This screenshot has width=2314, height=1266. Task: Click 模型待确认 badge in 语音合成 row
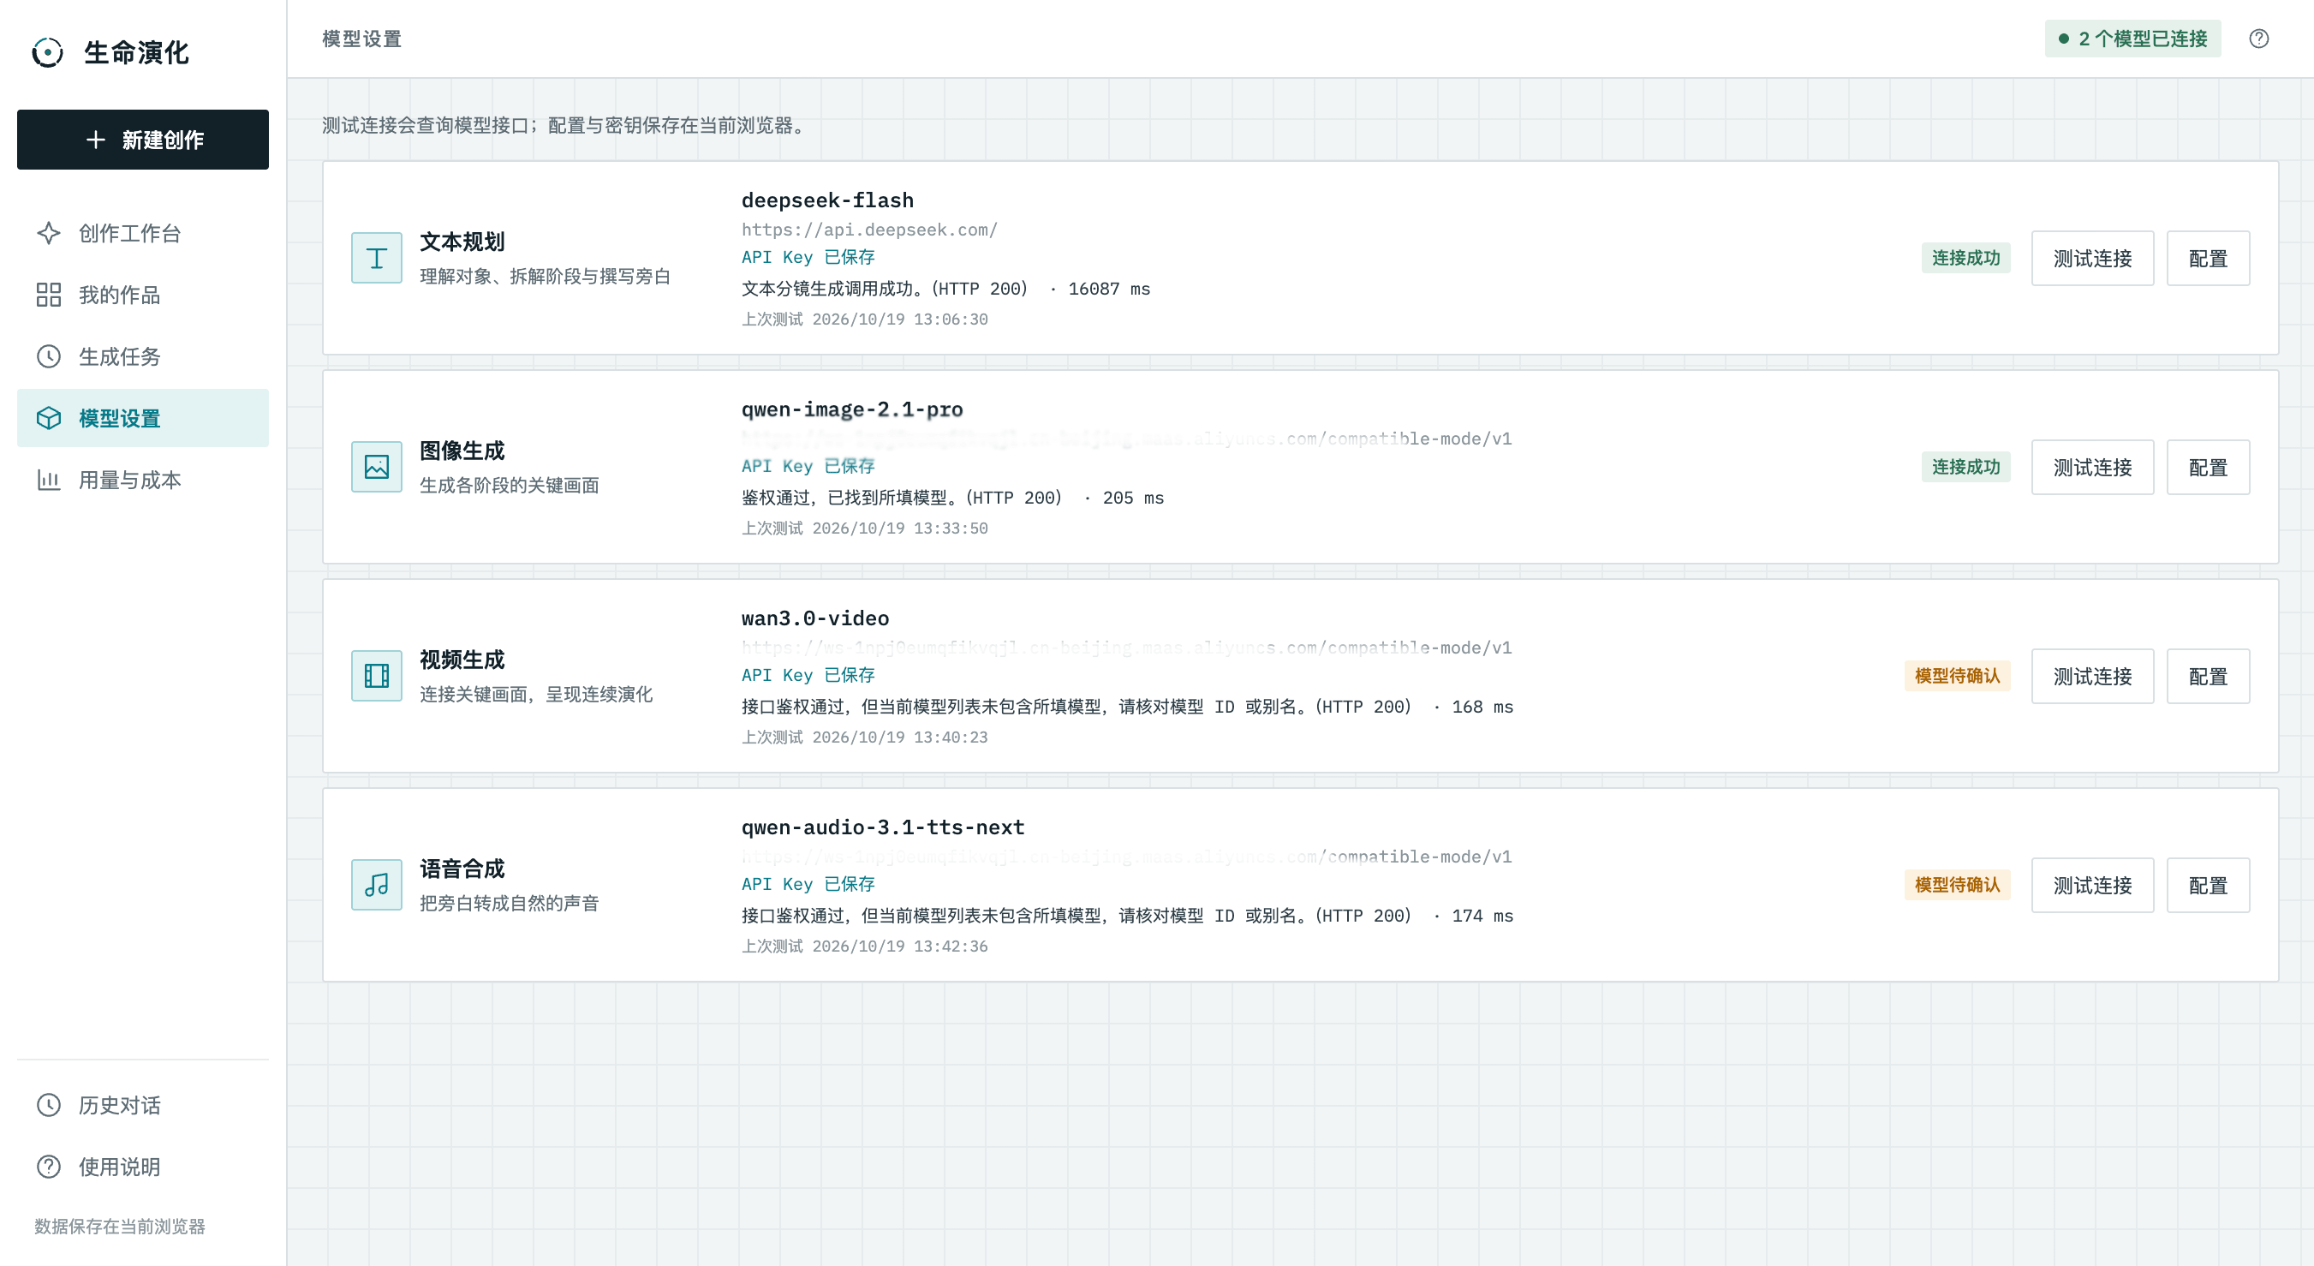pos(1957,885)
